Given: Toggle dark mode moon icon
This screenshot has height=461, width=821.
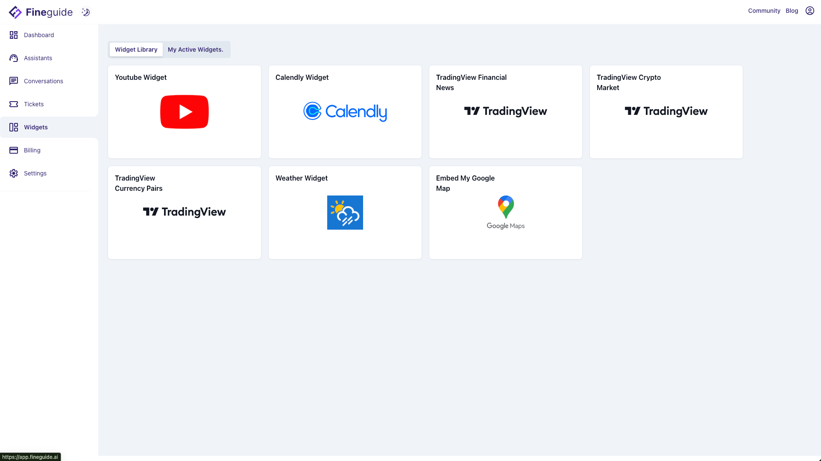Looking at the screenshot, I should tap(86, 12).
